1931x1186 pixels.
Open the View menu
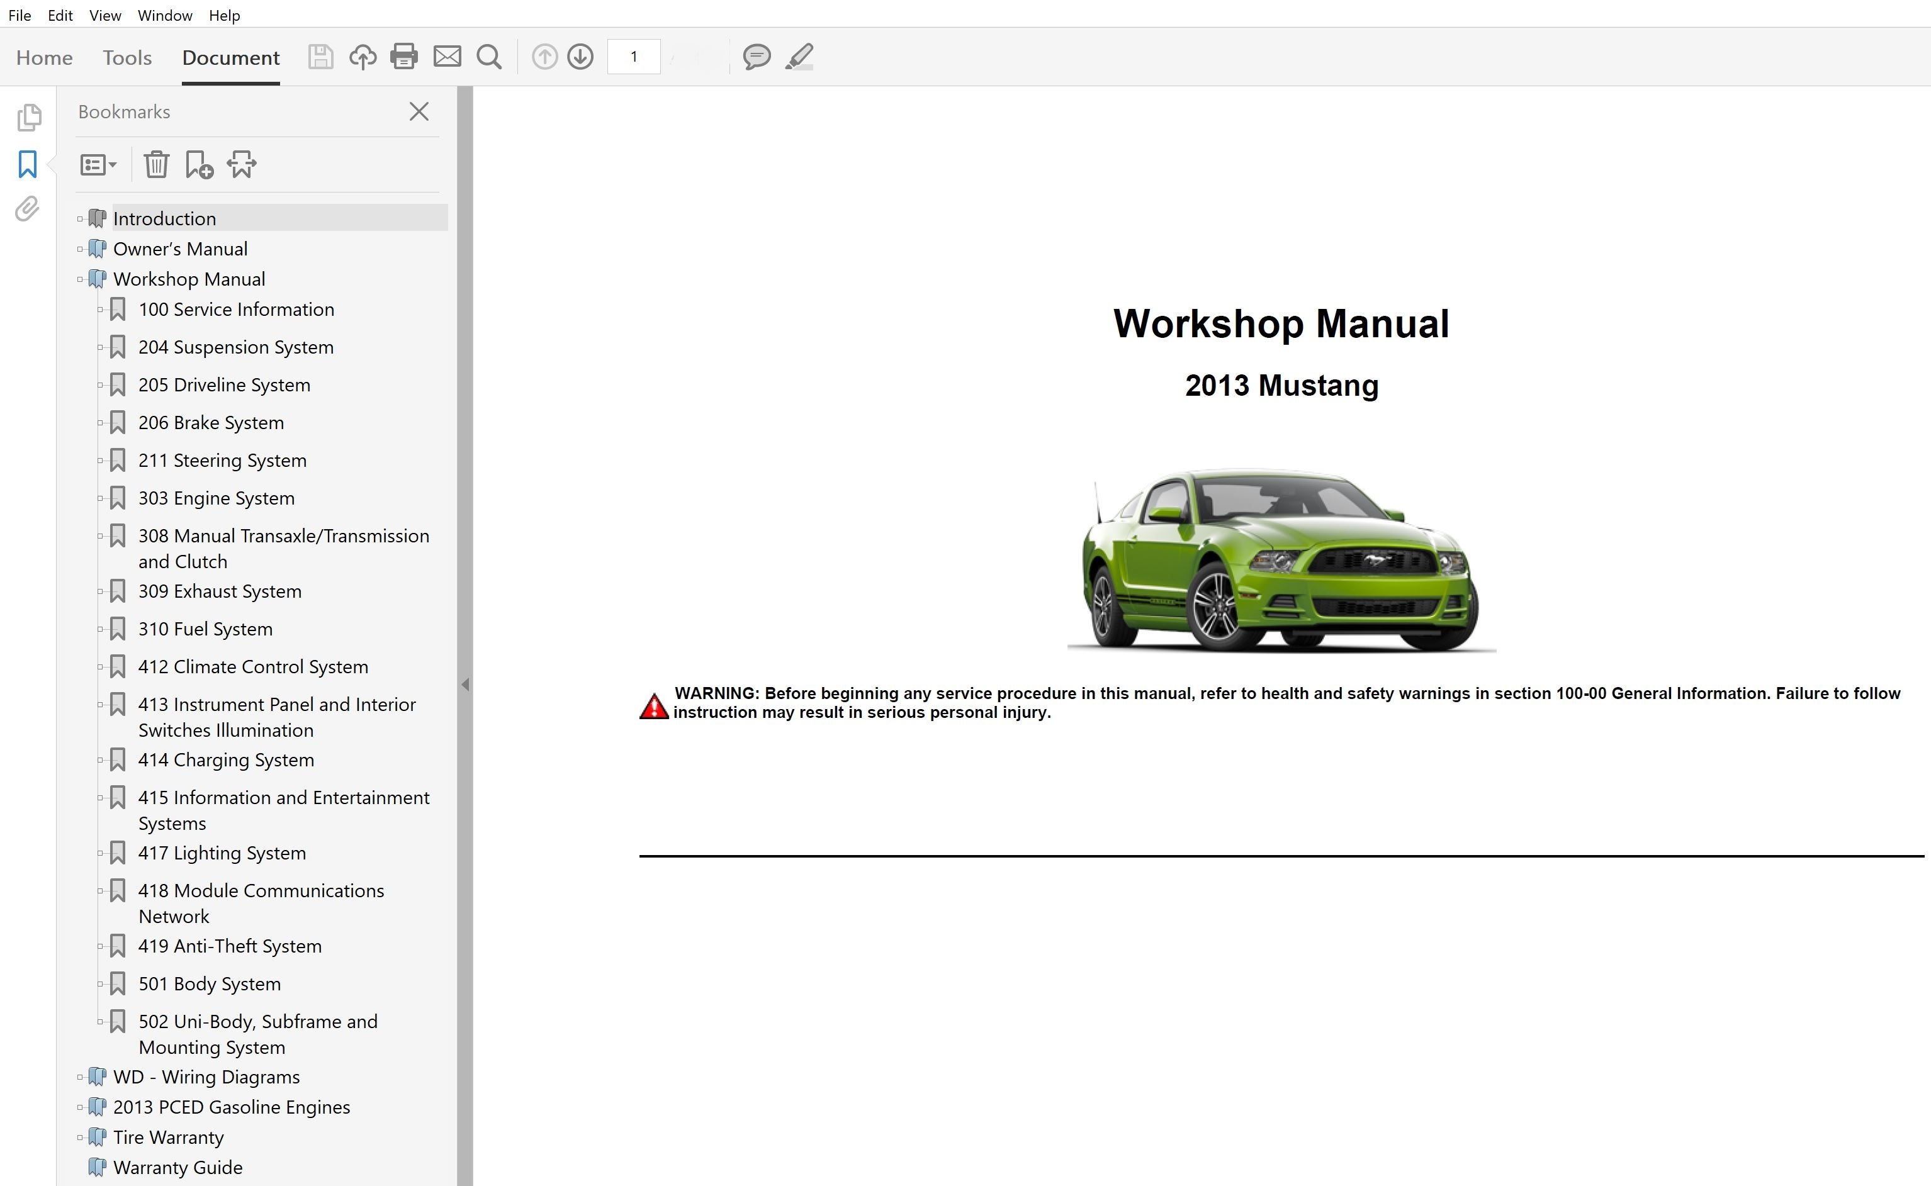click(x=105, y=15)
